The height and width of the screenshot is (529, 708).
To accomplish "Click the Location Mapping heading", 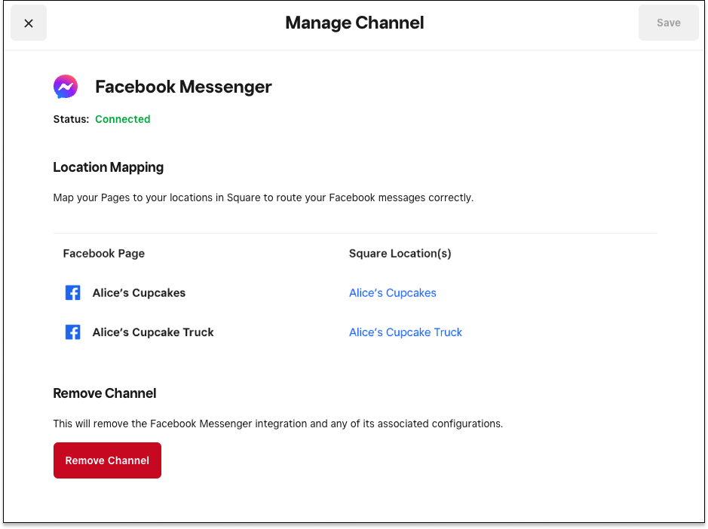I will tap(109, 167).
